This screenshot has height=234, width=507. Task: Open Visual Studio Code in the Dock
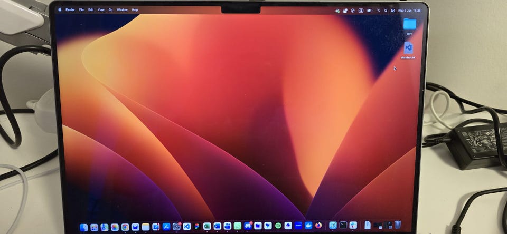[x=186, y=227]
